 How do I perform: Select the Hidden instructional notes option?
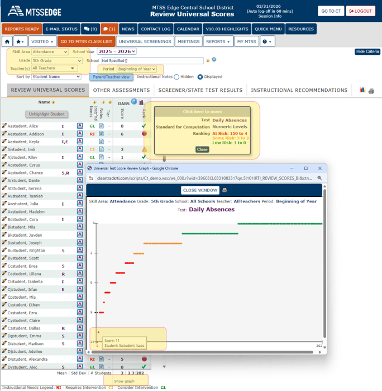[176, 77]
